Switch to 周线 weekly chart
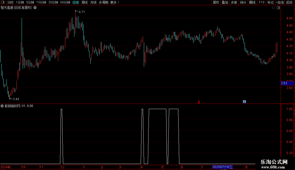295x170 pixels. click(85, 2)
